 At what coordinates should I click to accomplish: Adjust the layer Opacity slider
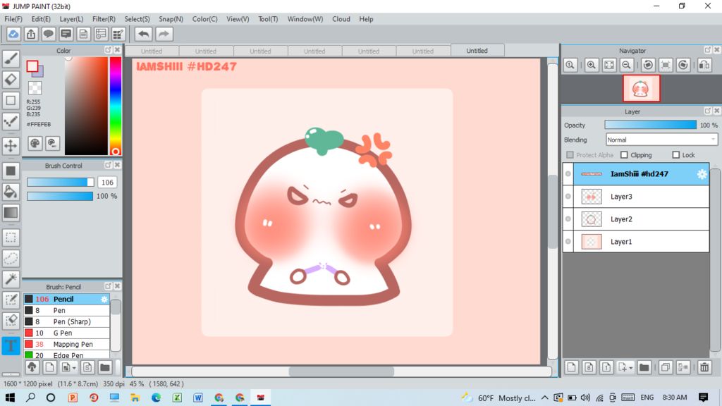[651, 125]
